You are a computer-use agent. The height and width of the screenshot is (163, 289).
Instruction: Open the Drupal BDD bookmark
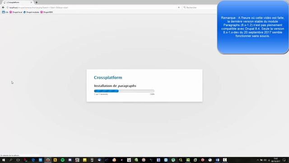47,12
